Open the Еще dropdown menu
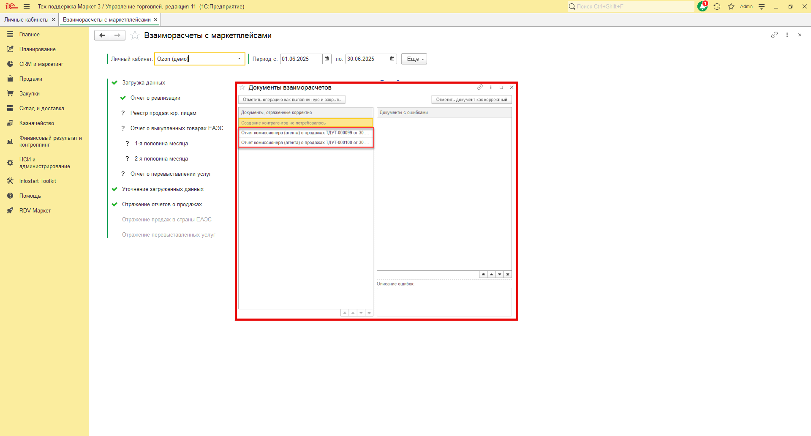Viewport: 811px width, 436px height. [414, 59]
